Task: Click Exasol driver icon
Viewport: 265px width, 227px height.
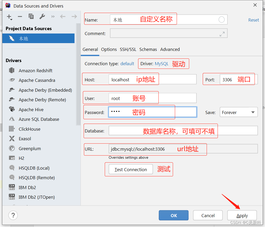Action: click(x=12, y=138)
